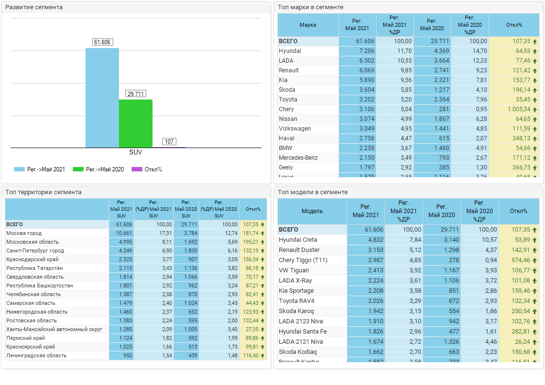
Task: Sort the brands table by the Откл% header
Action: tap(513, 25)
